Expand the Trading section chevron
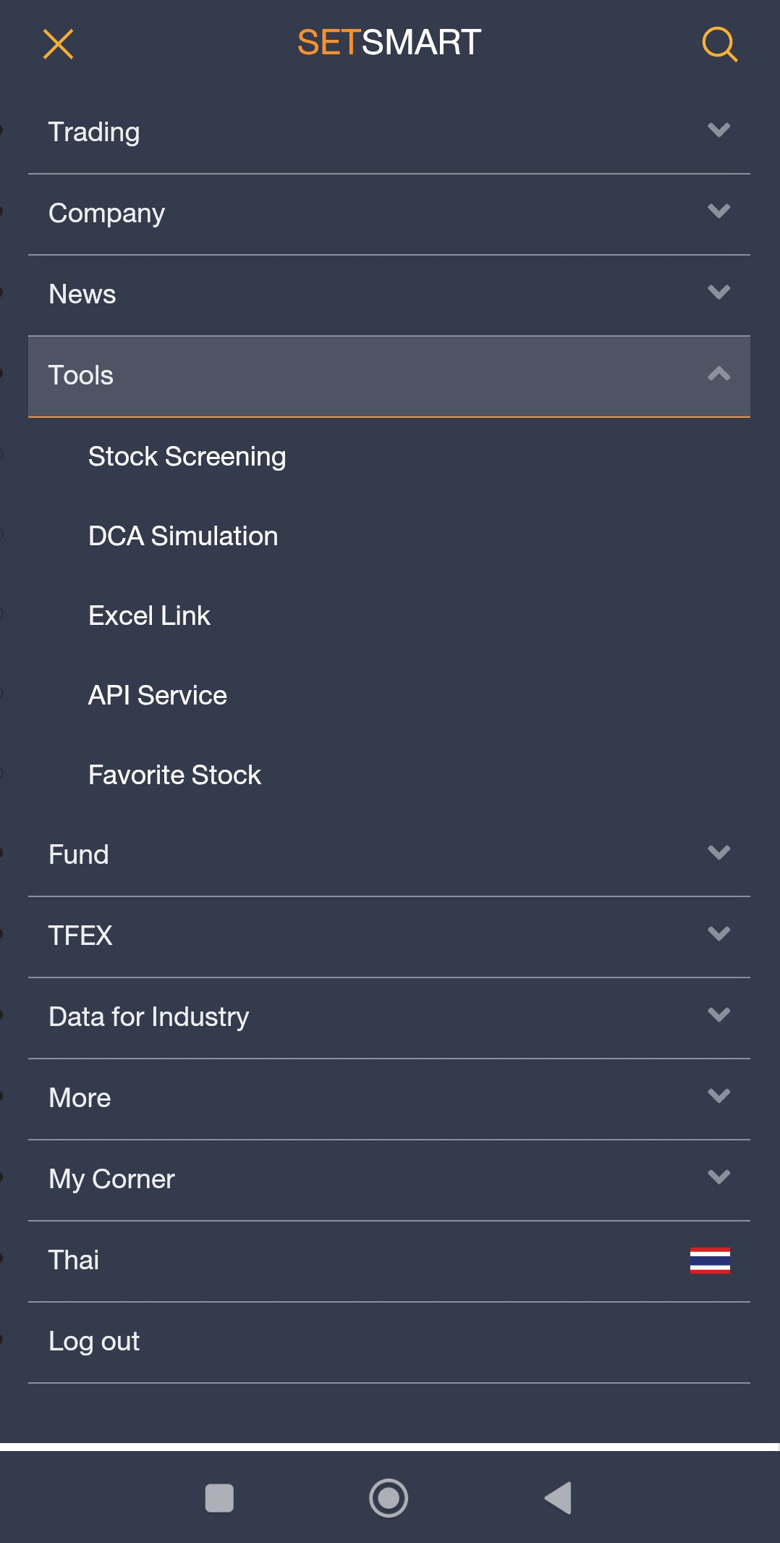The height and width of the screenshot is (1543, 780). pyautogui.click(x=718, y=130)
